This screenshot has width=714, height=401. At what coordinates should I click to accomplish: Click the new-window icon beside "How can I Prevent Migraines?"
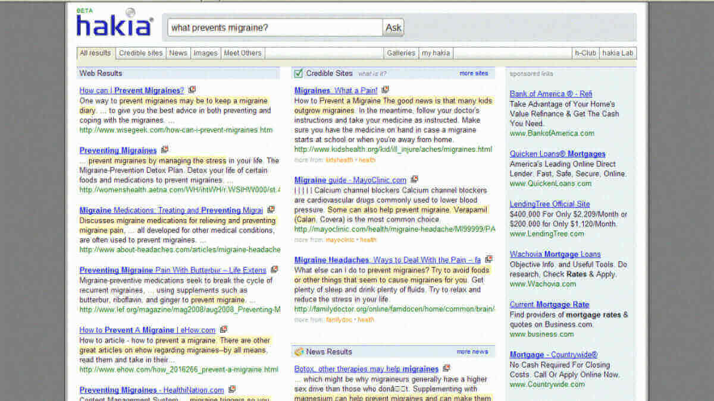tap(192, 88)
